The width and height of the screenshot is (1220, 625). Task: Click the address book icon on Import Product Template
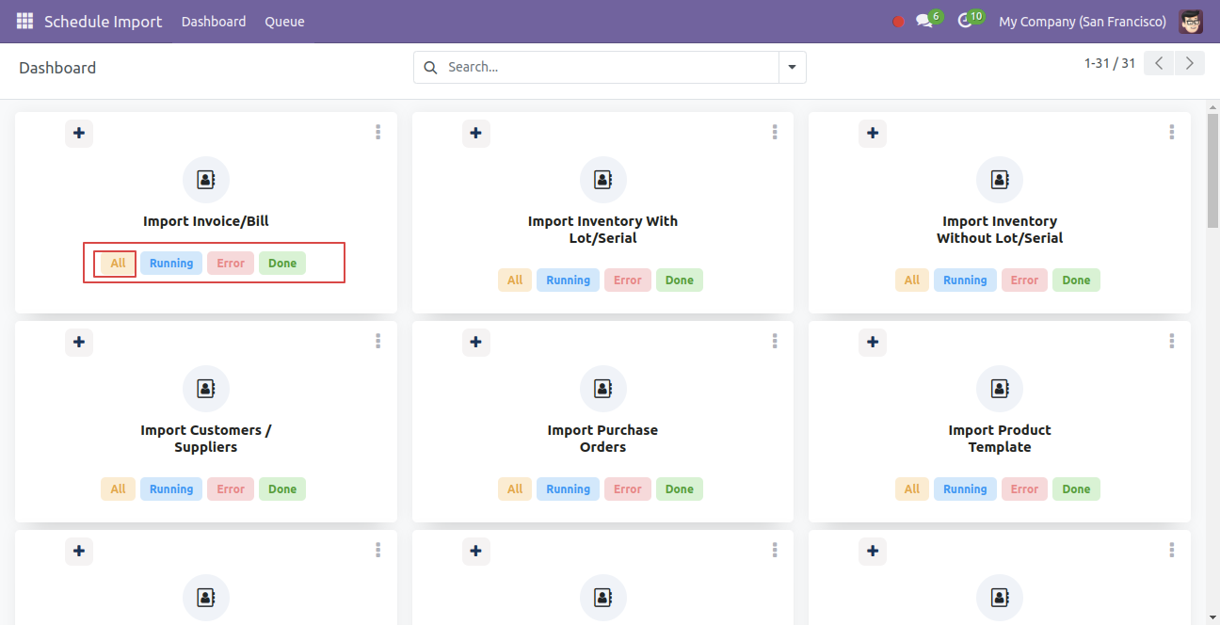1000,389
